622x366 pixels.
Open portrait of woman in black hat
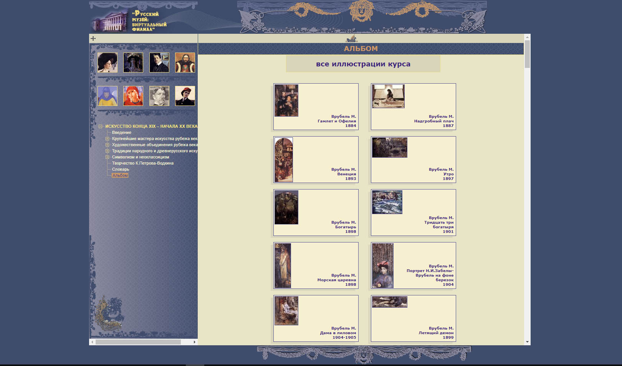(x=108, y=63)
